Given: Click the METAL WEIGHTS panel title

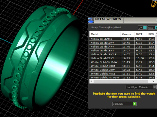Looking at the screenshot, I should [108, 19].
